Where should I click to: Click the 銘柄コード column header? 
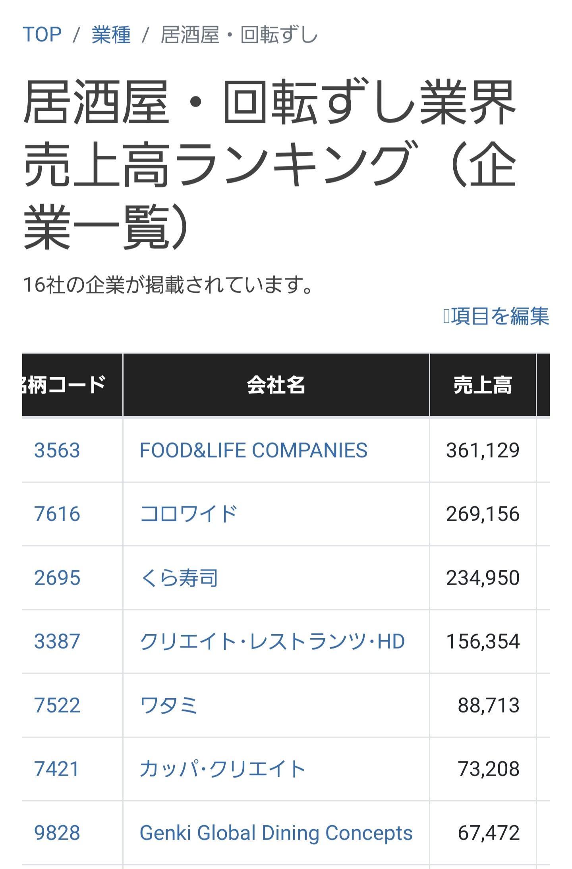[72, 385]
